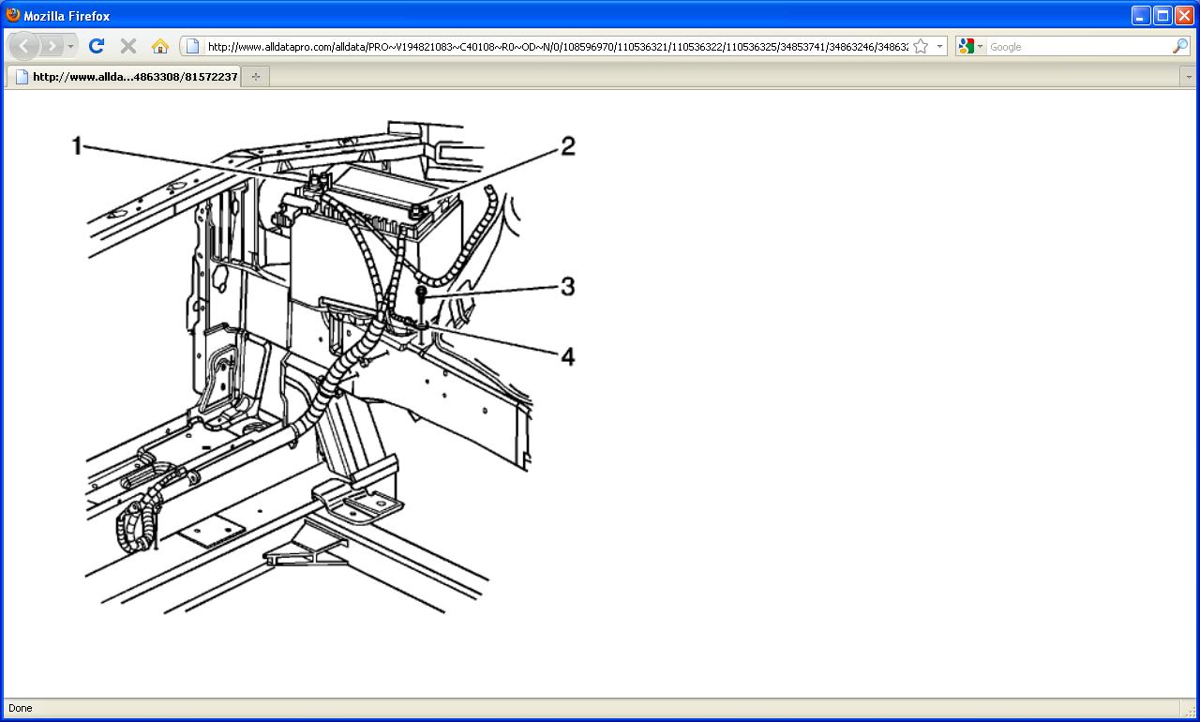Maximize the Firefox window
This screenshot has width=1200, height=722.
(1162, 15)
